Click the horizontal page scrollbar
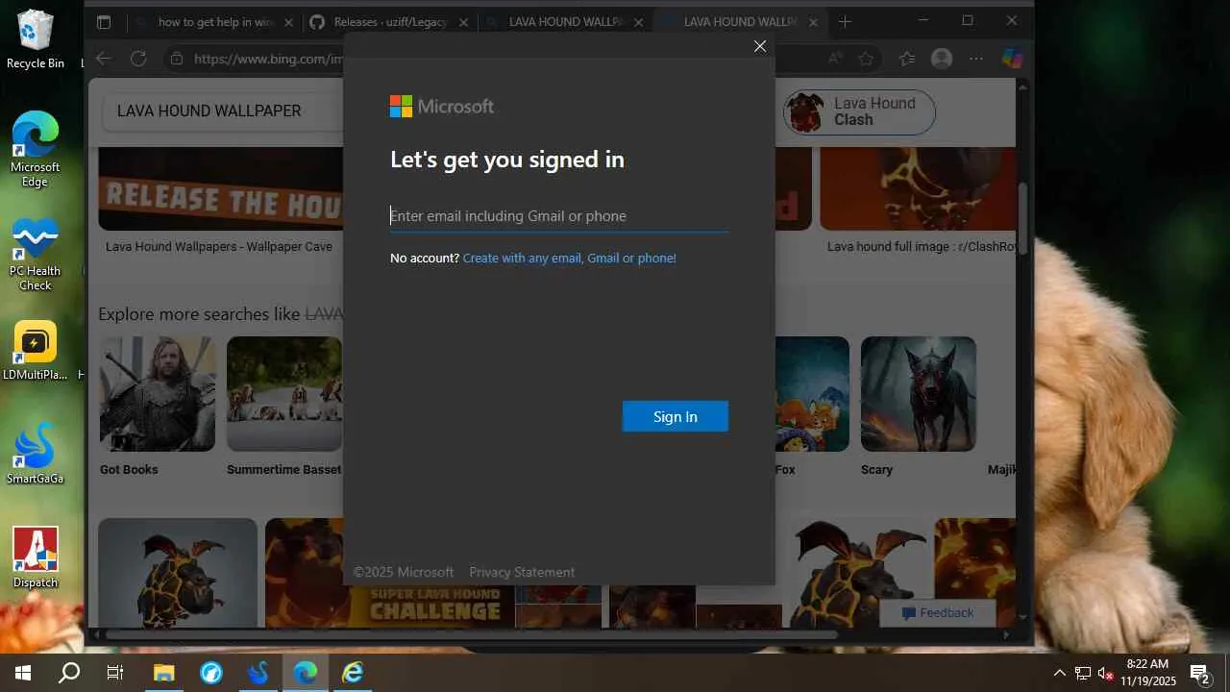The image size is (1230, 692). click(471, 634)
